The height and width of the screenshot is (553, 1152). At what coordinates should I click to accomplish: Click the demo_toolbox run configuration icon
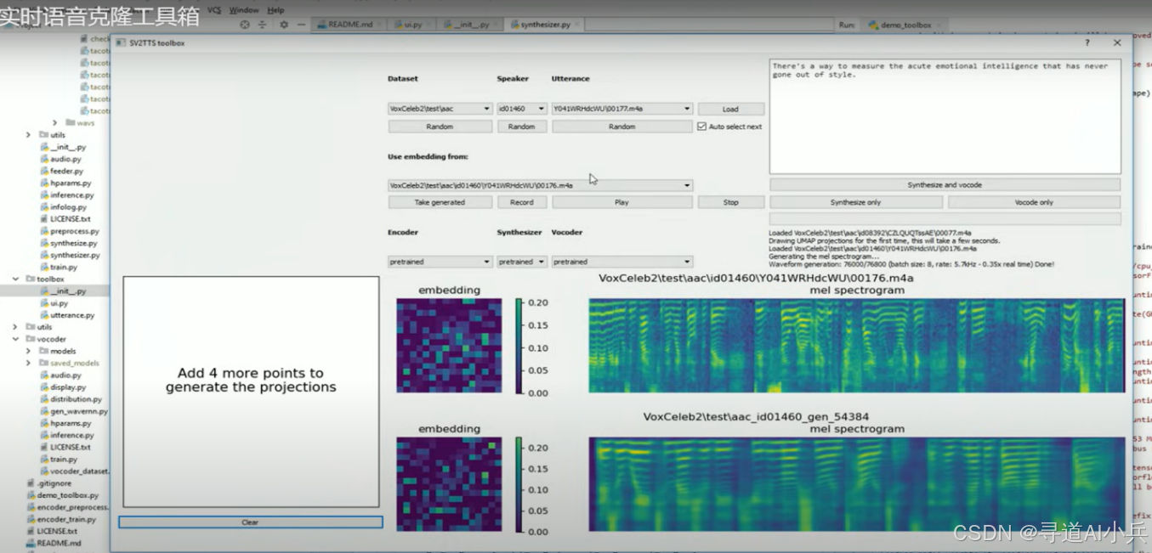pos(873,25)
